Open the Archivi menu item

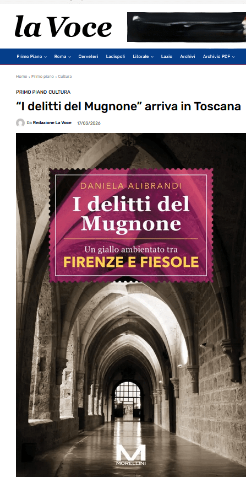click(187, 57)
